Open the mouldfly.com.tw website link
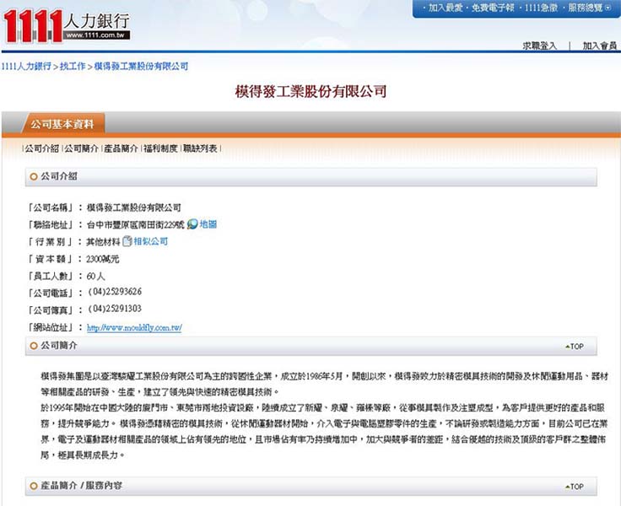 [x=134, y=327]
